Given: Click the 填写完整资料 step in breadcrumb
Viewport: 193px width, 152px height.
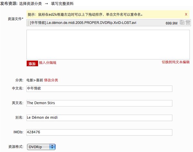Looking at the screenshot, I should (x=62, y=4).
